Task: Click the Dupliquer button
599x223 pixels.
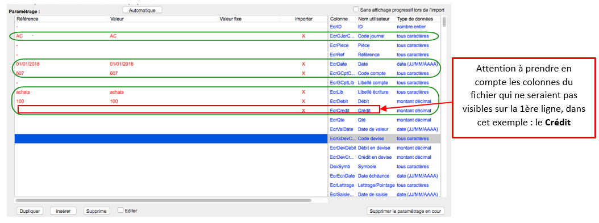Action: click(30, 211)
